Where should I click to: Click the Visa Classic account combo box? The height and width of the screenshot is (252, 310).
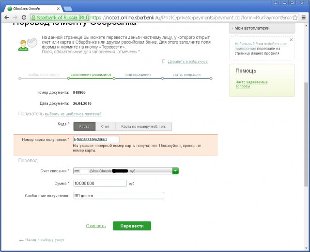click(x=126, y=171)
